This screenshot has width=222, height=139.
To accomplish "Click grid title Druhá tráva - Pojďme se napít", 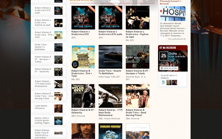I will [x=137, y=34].
